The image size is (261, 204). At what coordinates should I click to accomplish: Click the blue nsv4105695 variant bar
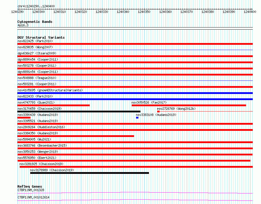click(135, 93)
